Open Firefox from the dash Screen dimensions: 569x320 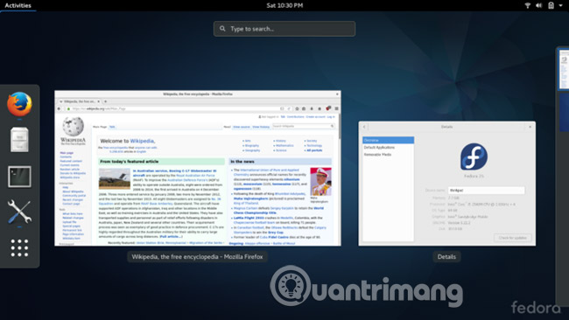19,104
